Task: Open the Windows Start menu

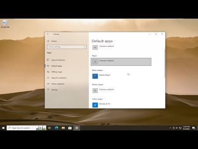Action: 3,128
